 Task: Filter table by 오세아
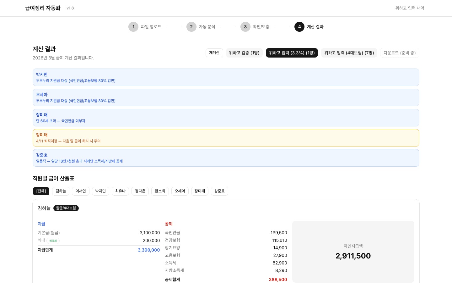[x=180, y=191]
